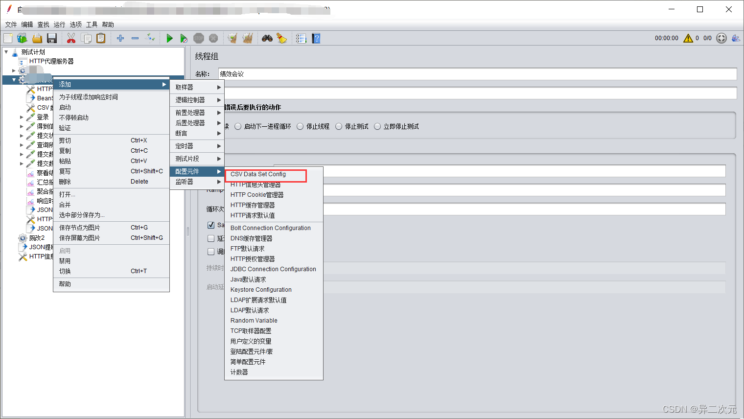The height and width of the screenshot is (419, 744).
Task: Click the remote engine icon at toolbar end
Action: click(736, 38)
